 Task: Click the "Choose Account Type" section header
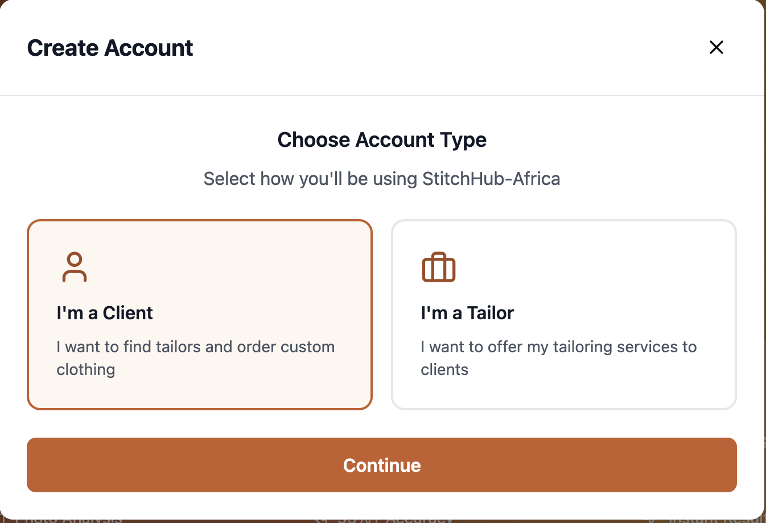382,139
